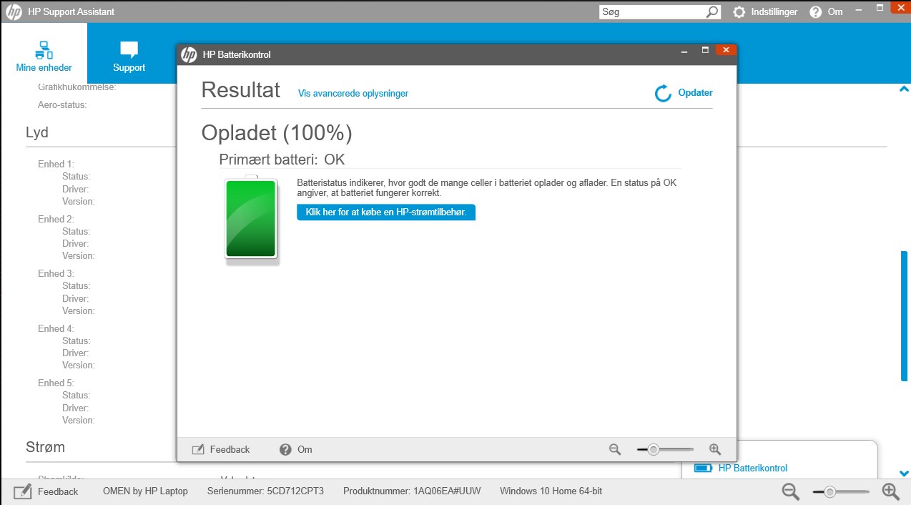Click the scroll up chevron in the main window

coord(903,89)
